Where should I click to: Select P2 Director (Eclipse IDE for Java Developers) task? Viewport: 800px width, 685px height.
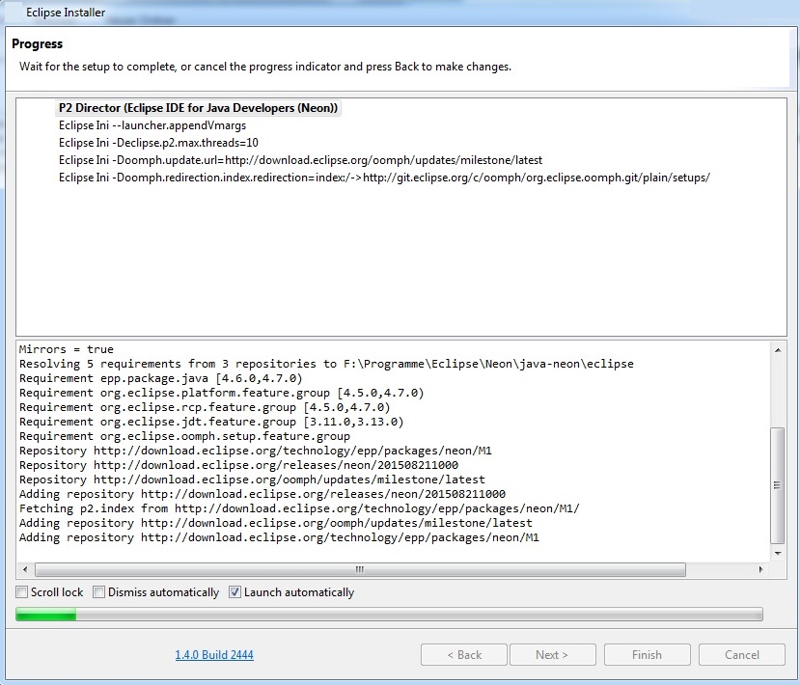198,108
